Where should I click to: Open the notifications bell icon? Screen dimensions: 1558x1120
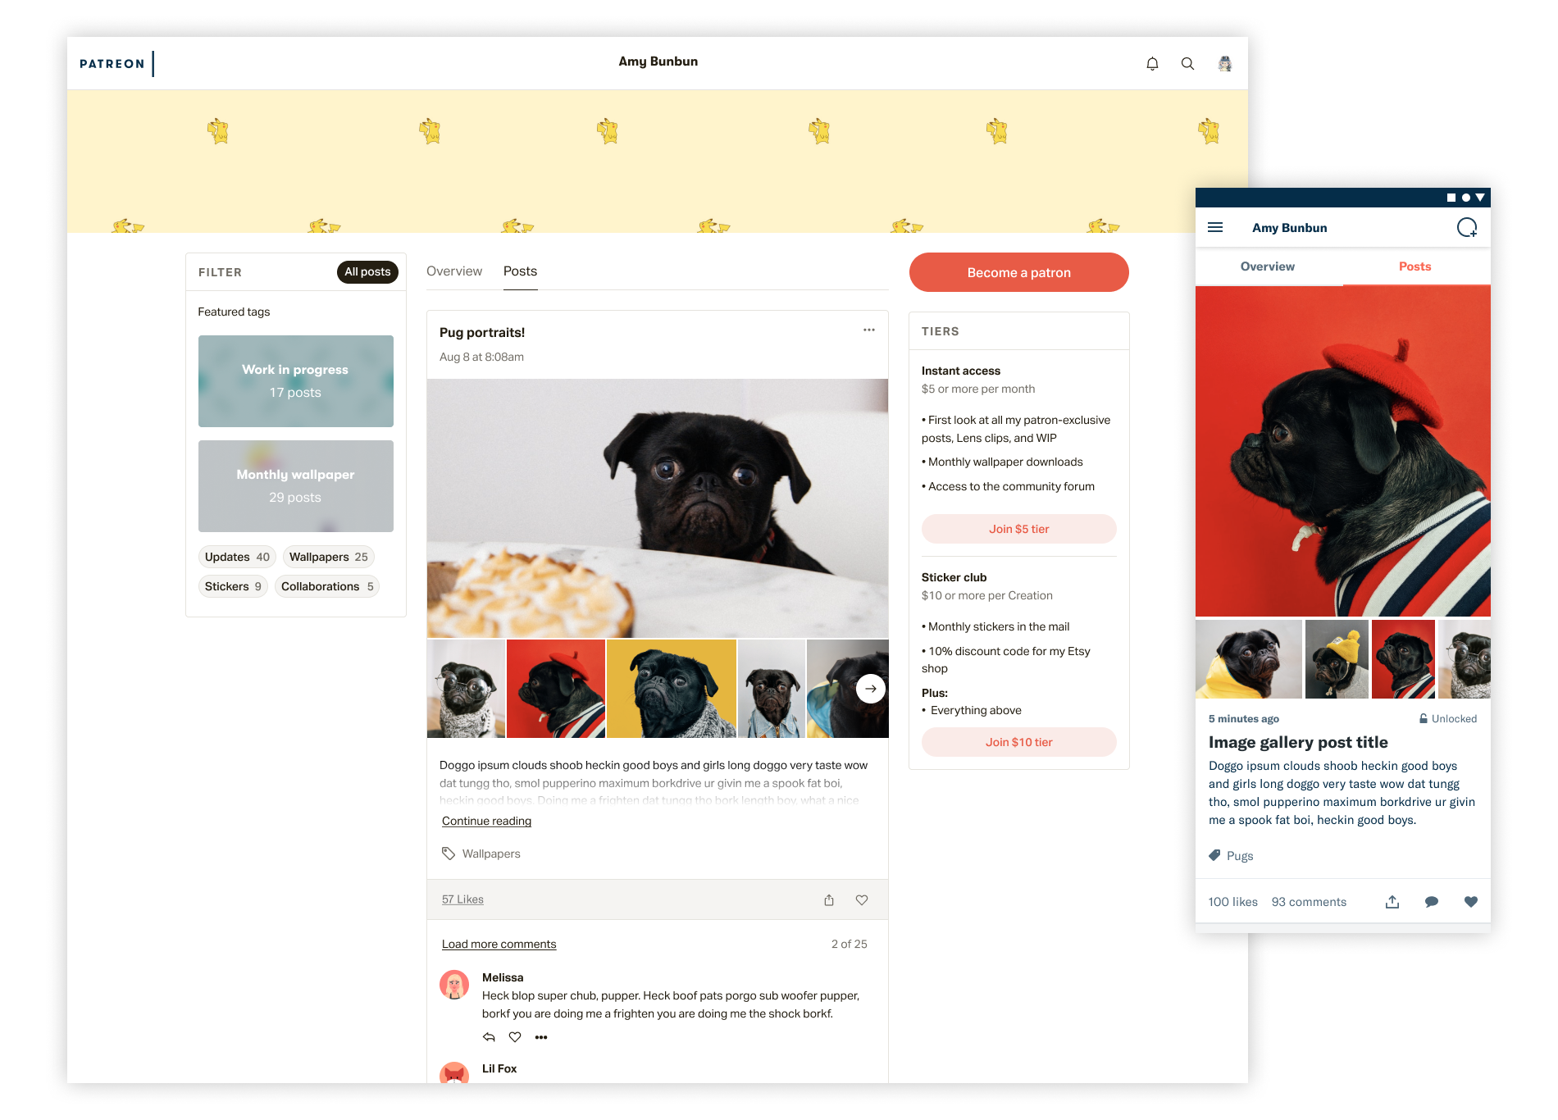tap(1152, 63)
